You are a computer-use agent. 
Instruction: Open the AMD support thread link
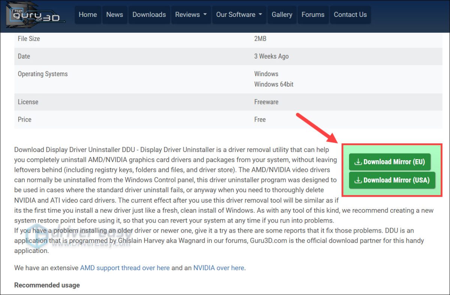(x=124, y=268)
